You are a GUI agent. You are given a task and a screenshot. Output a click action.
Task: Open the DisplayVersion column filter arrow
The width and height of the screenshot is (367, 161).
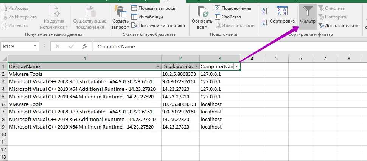click(x=196, y=66)
